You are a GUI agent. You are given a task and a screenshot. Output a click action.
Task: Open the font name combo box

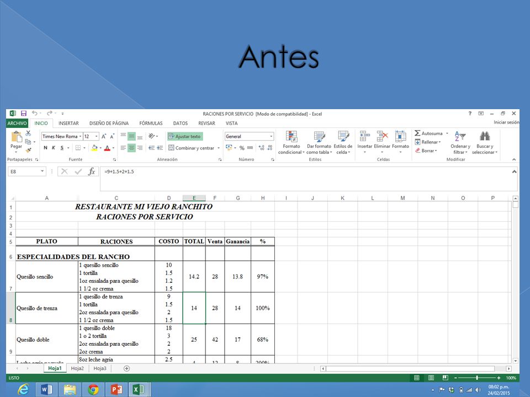62,136
